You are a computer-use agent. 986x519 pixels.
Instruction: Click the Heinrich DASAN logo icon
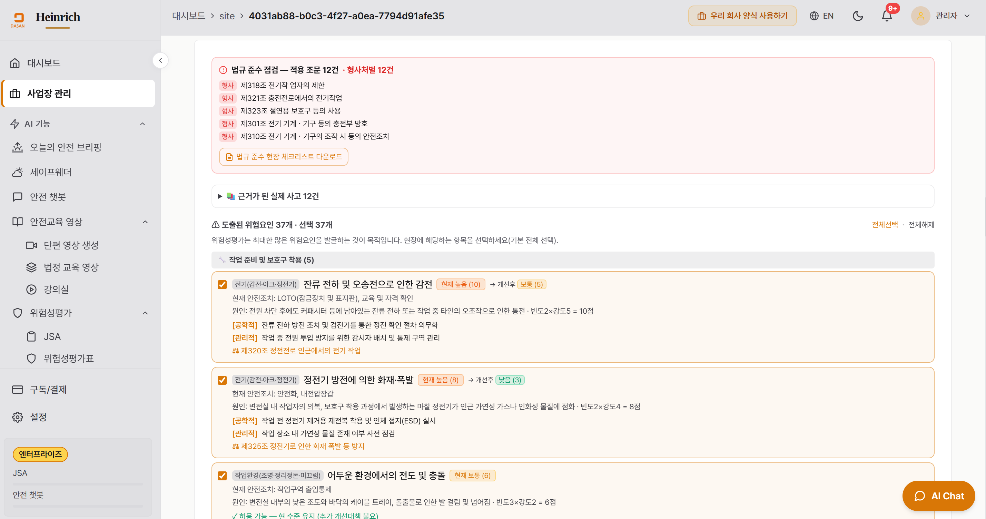[18, 20]
